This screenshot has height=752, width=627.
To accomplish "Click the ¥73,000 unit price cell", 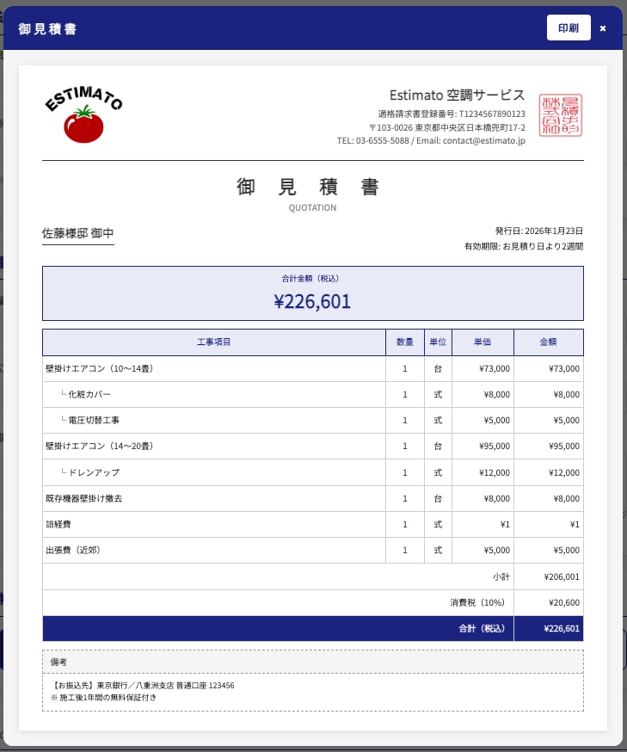I will point(483,369).
